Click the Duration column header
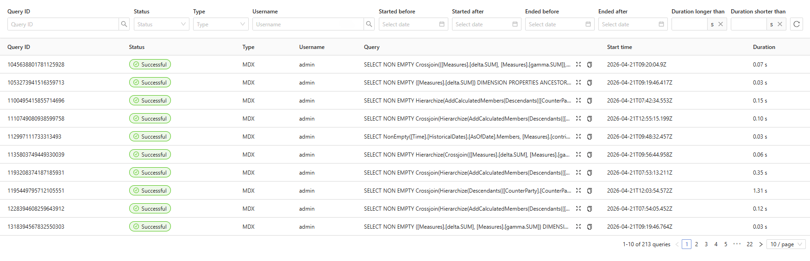 (764, 47)
